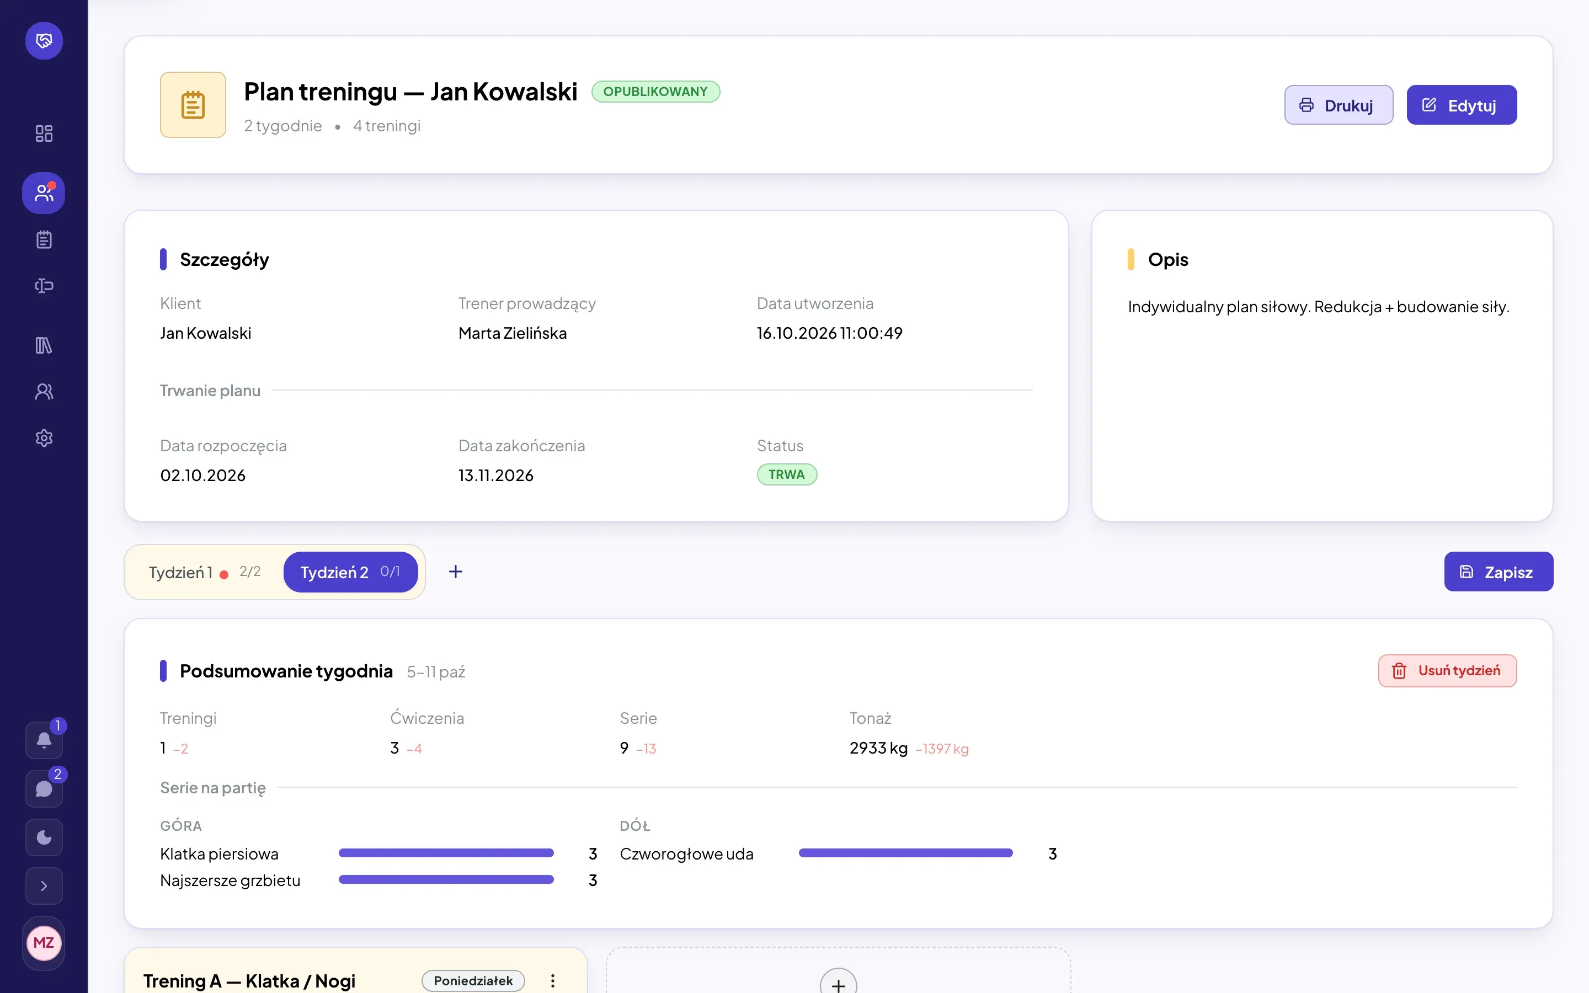This screenshot has width=1589, height=993.
Task: Click the Trening A — Klatka / Nogi title
Action: click(249, 980)
